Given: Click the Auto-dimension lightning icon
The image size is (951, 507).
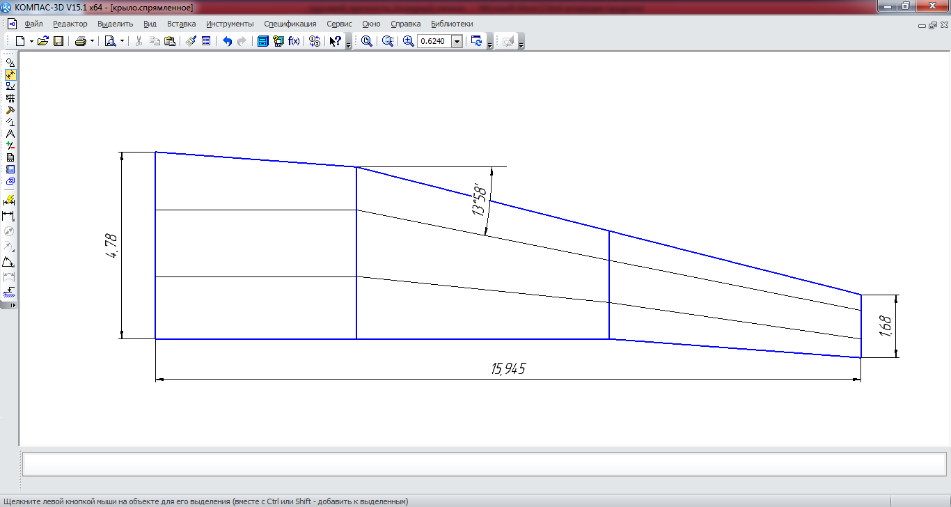Looking at the screenshot, I should point(10,201).
